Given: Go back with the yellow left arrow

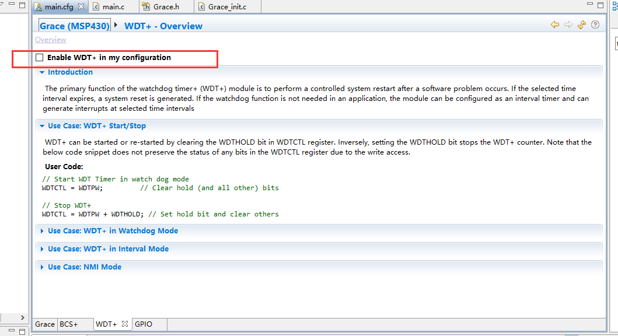Looking at the screenshot, I should click(x=555, y=25).
